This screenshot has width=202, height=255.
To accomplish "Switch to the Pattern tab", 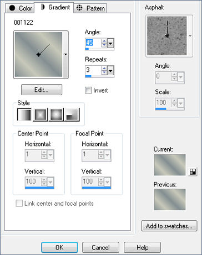I will coord(90,8).
